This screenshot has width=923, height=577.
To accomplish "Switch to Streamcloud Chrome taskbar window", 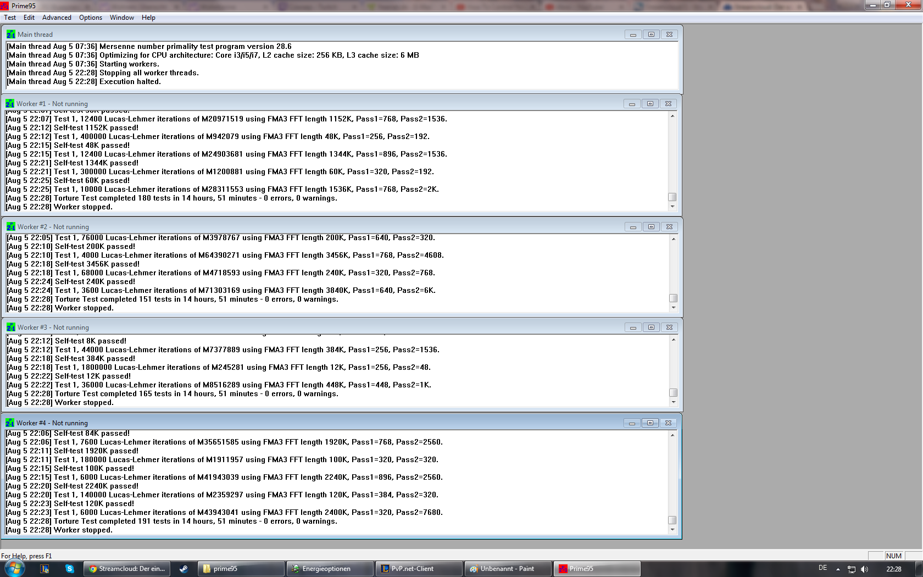I will coord(127,569).
